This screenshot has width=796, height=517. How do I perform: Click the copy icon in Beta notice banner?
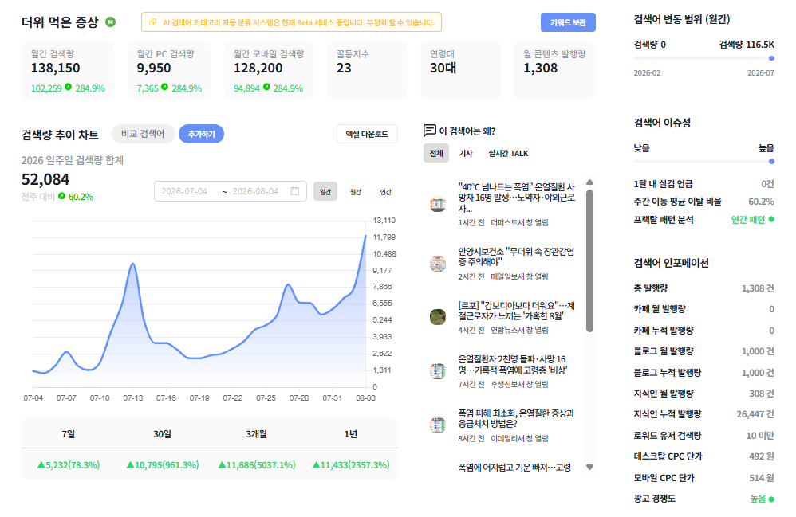[x=152, y=22]
